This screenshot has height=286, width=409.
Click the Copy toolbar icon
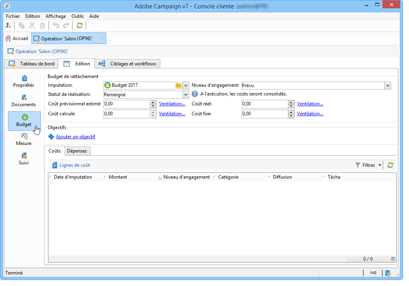click(x=22, y=25)
